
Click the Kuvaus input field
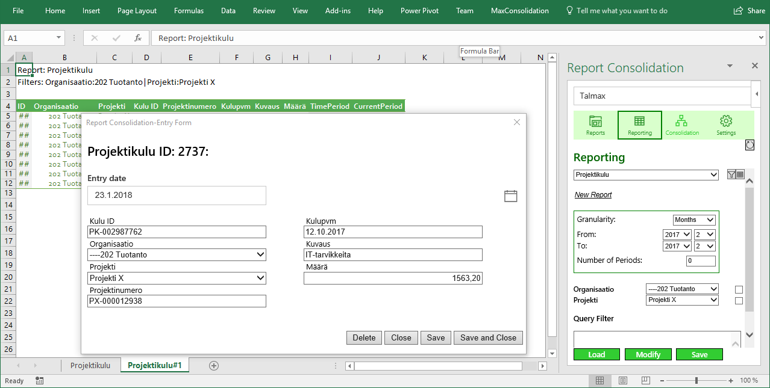pyautogui.click(x=393, y=255)
